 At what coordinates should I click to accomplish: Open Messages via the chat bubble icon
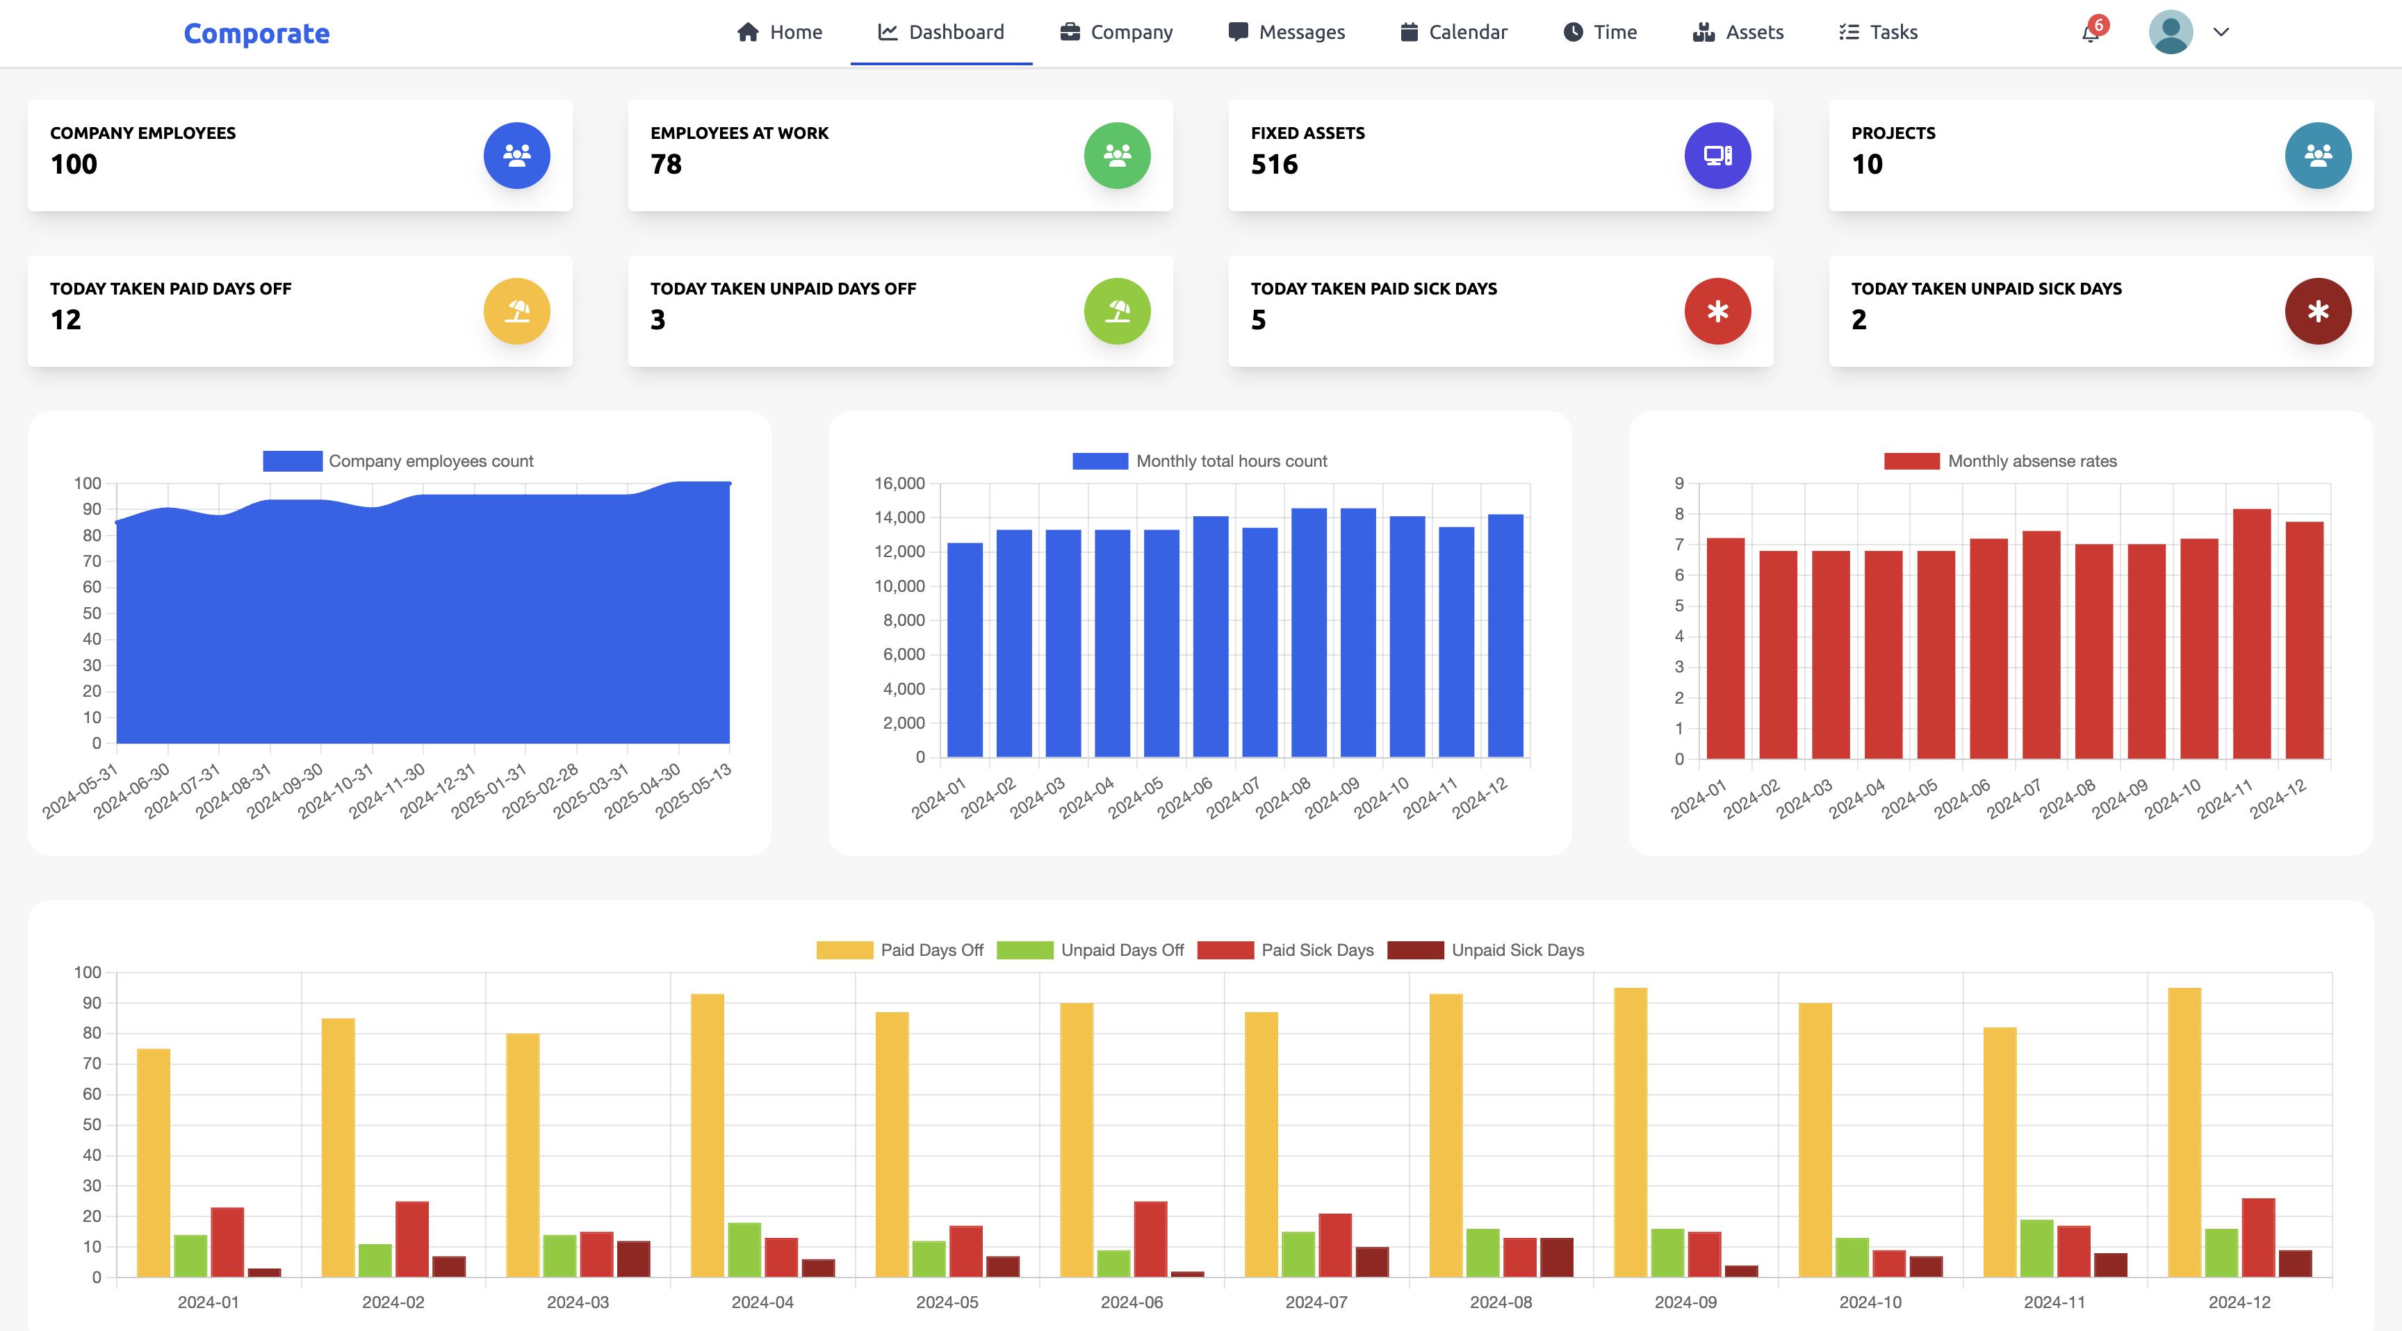(1237, 31)
